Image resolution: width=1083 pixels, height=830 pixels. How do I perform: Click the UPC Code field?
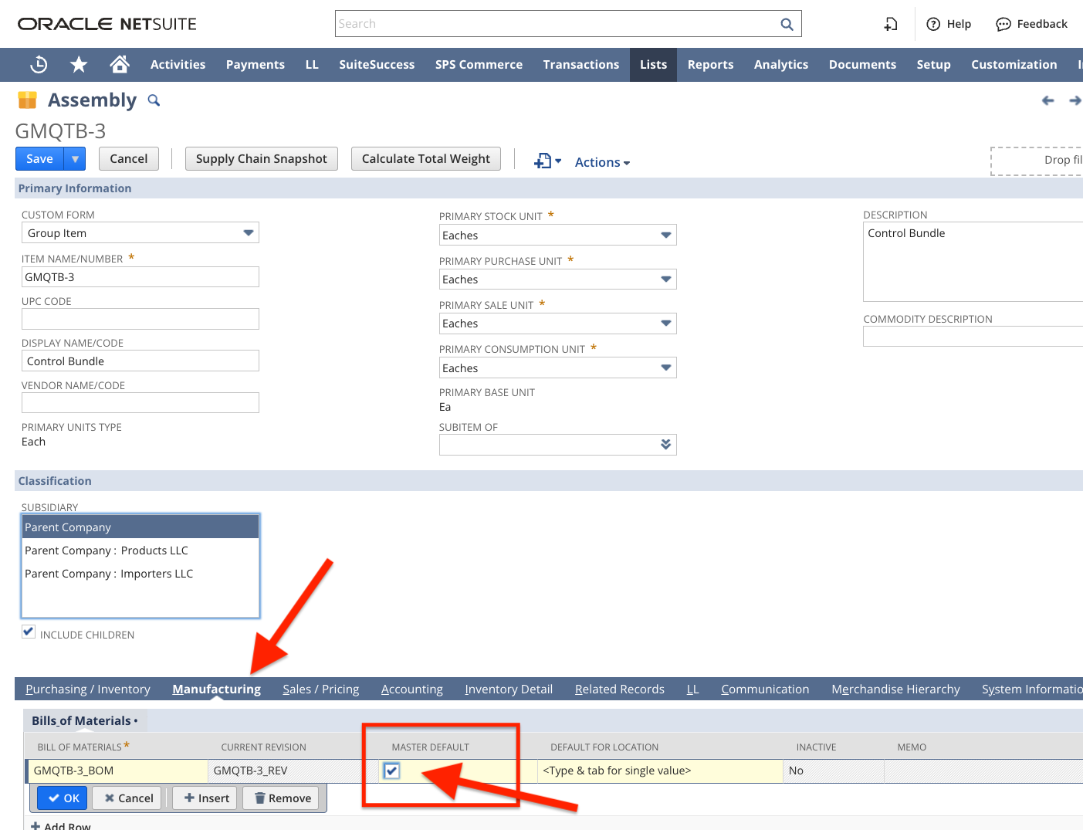140,319
